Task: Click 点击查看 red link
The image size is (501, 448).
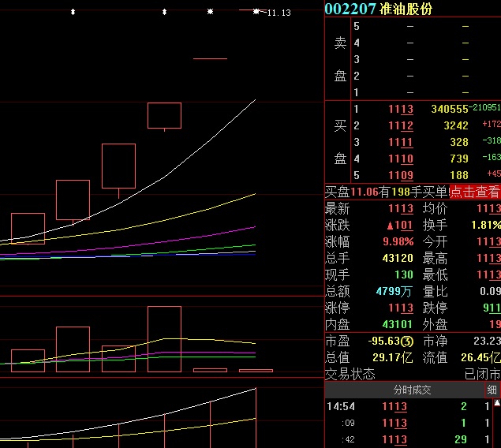Action: click(x=474, y=192)
